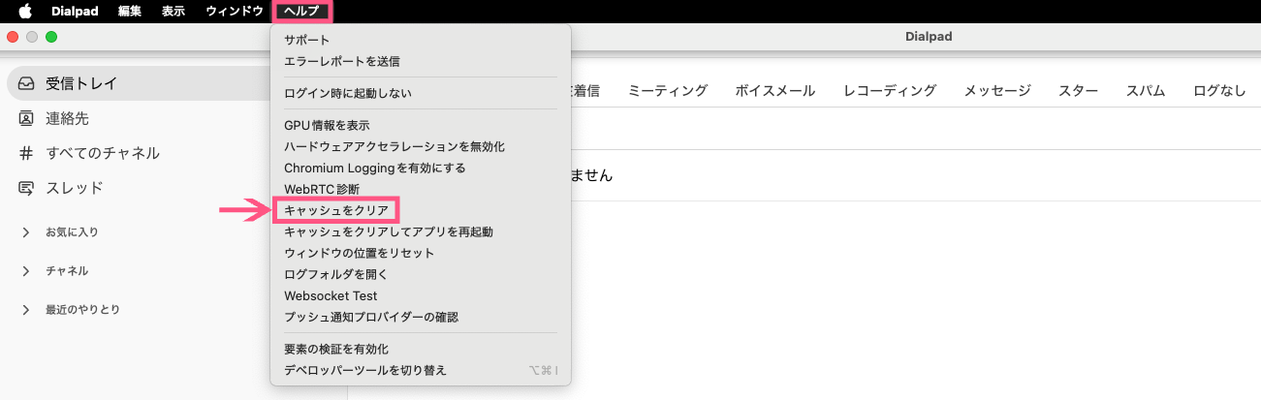Open the Apple menu
Screen dimensions: 1261x400
click(x=25, y=12)
